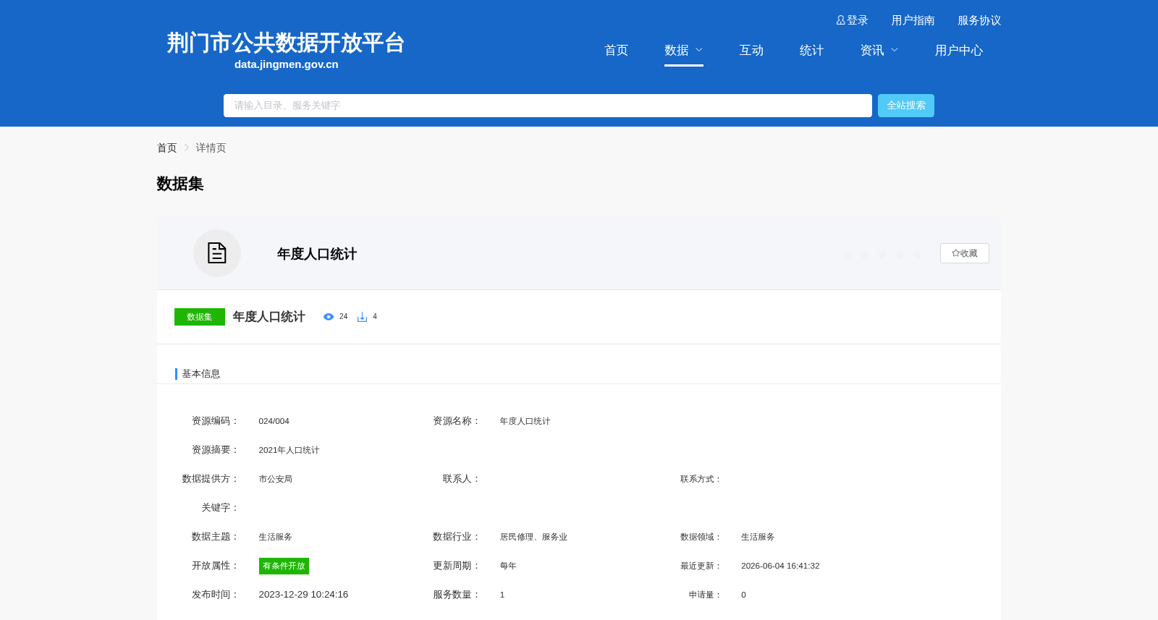Open the 数据 navigation tab
Viewport: 1158px width, 620px height.
coord(677,50)
